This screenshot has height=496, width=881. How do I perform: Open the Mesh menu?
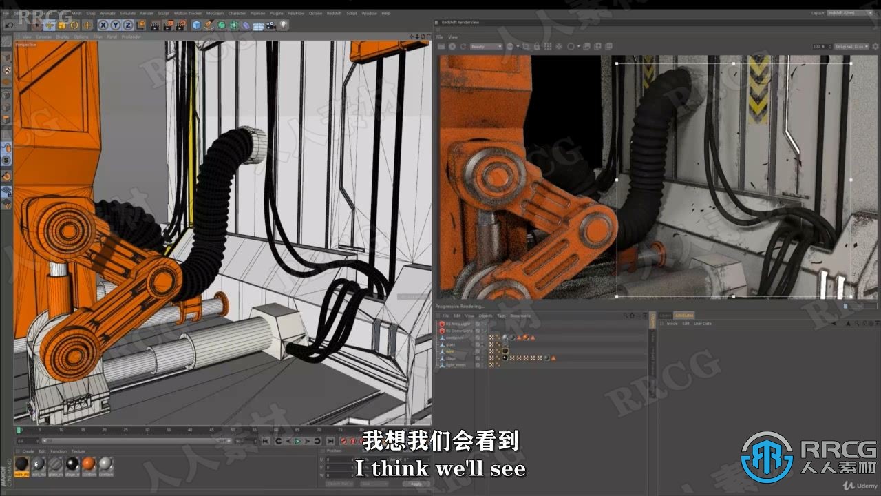[76, 13]
